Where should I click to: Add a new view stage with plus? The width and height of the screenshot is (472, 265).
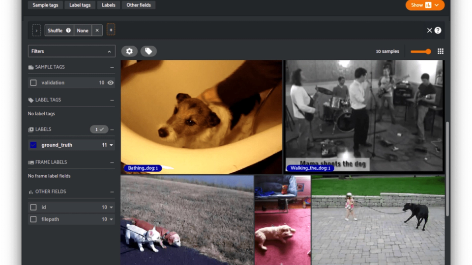(x=111, y=30)
